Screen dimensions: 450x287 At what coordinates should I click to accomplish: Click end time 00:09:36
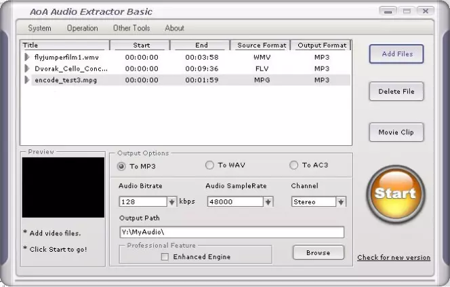[x=202, y=69]
